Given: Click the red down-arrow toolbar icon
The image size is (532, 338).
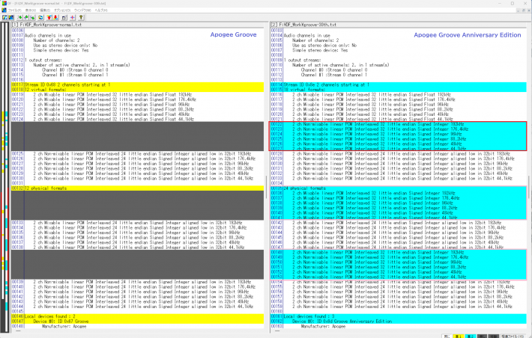Looking at the screenshot, I should [x=55, y=17].
